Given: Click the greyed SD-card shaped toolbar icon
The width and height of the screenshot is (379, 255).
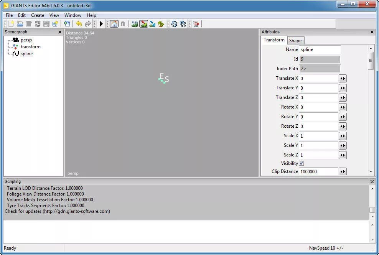Looking at the screenshot, I should 29,24.
